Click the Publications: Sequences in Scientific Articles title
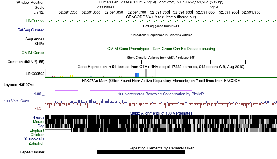The height and width of the screenshot is (159, 277). (x=161, y=35)
